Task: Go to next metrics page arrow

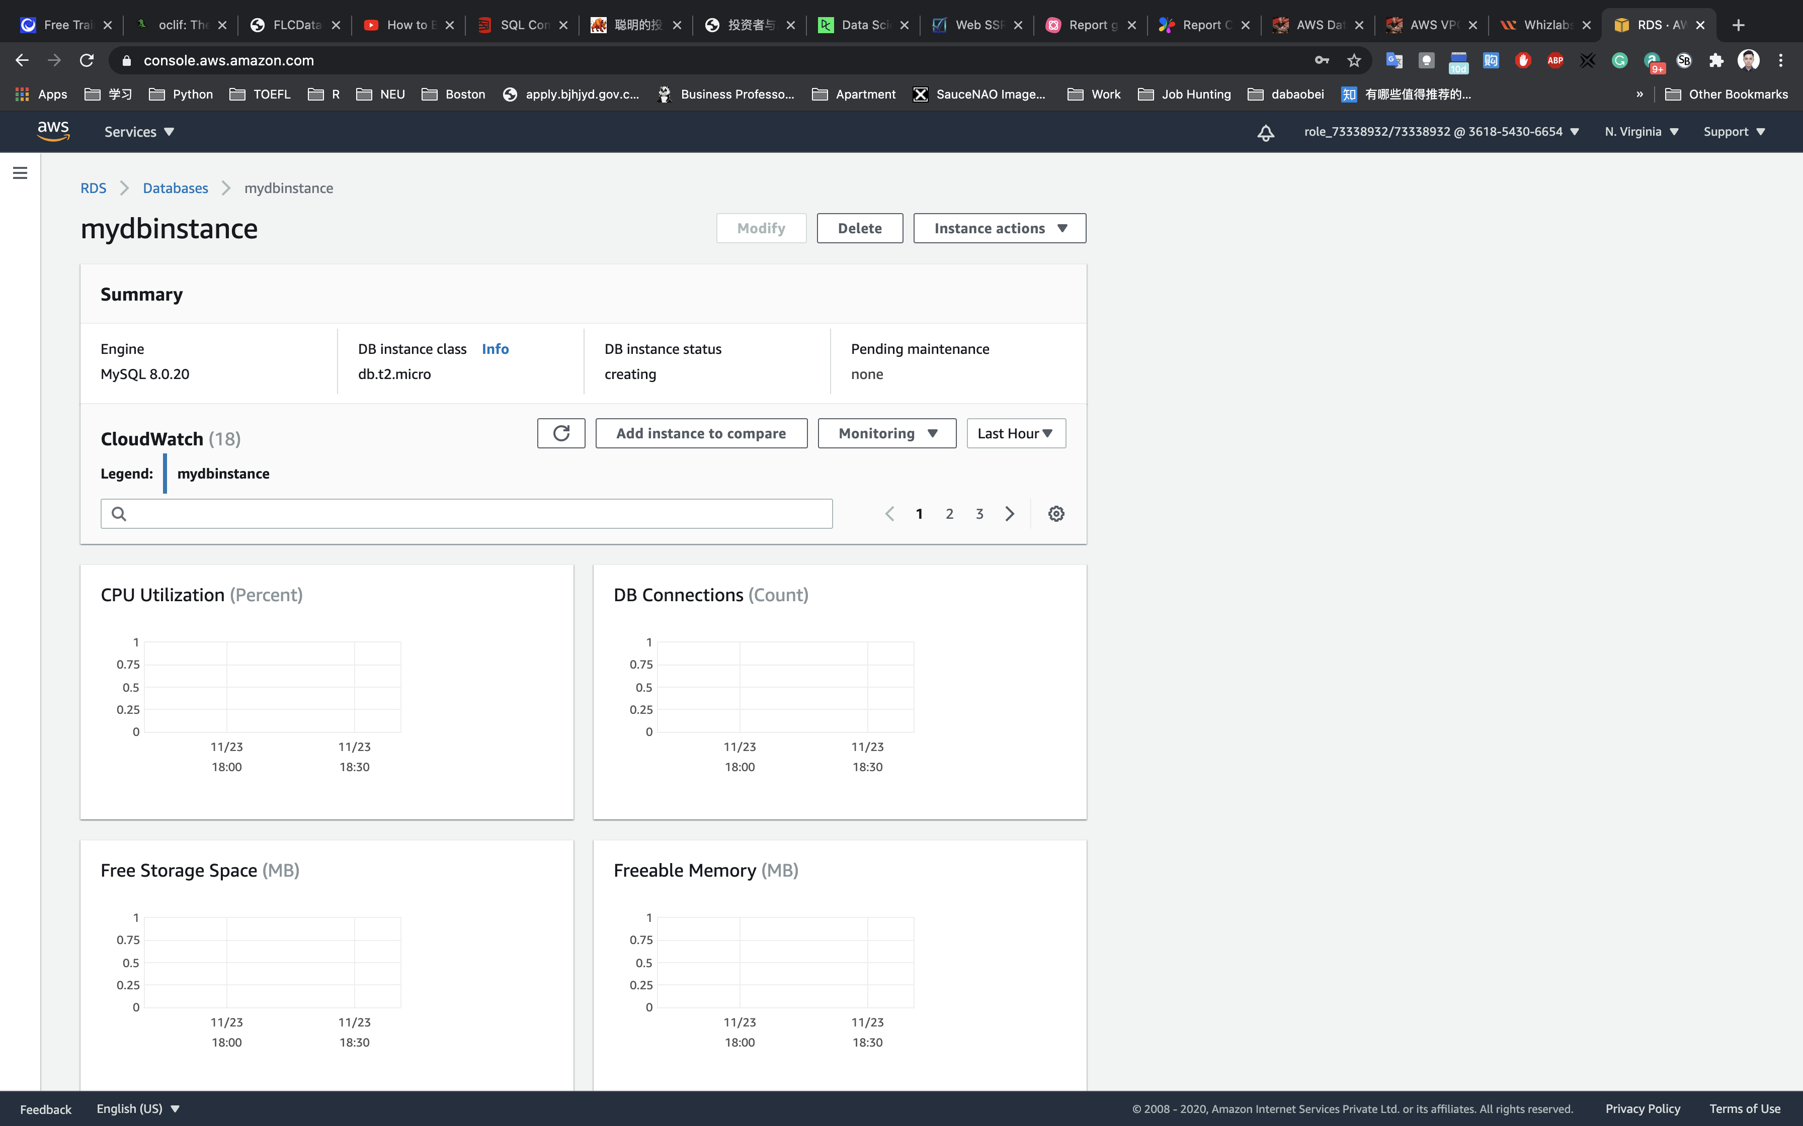Action: [1010, 514]
